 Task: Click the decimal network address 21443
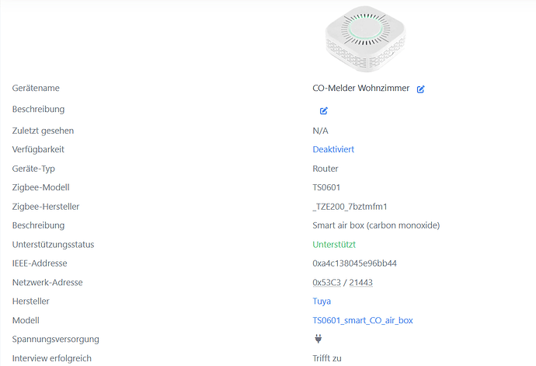tap(360, 282)
